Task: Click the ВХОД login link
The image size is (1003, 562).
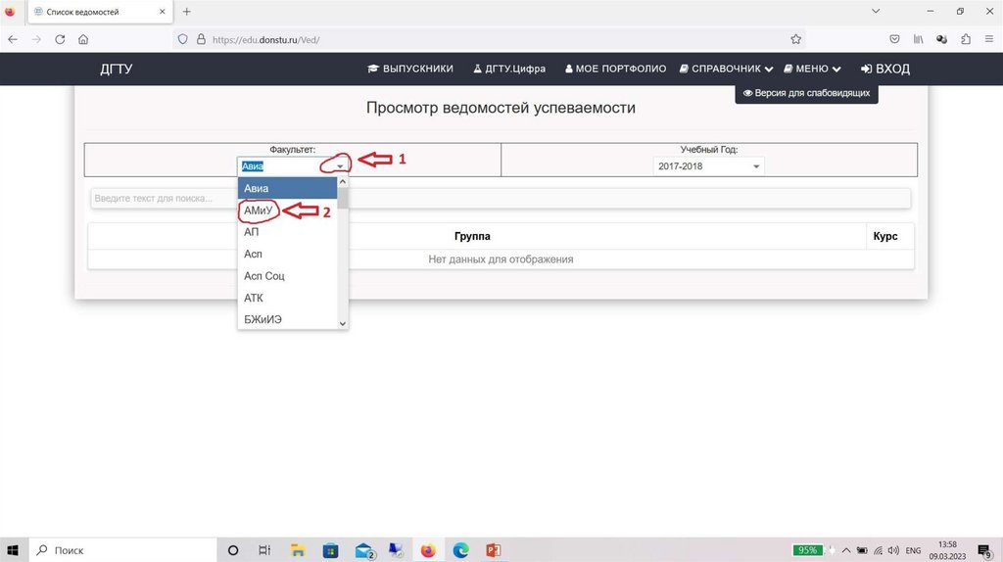Action: click(885, 69)
